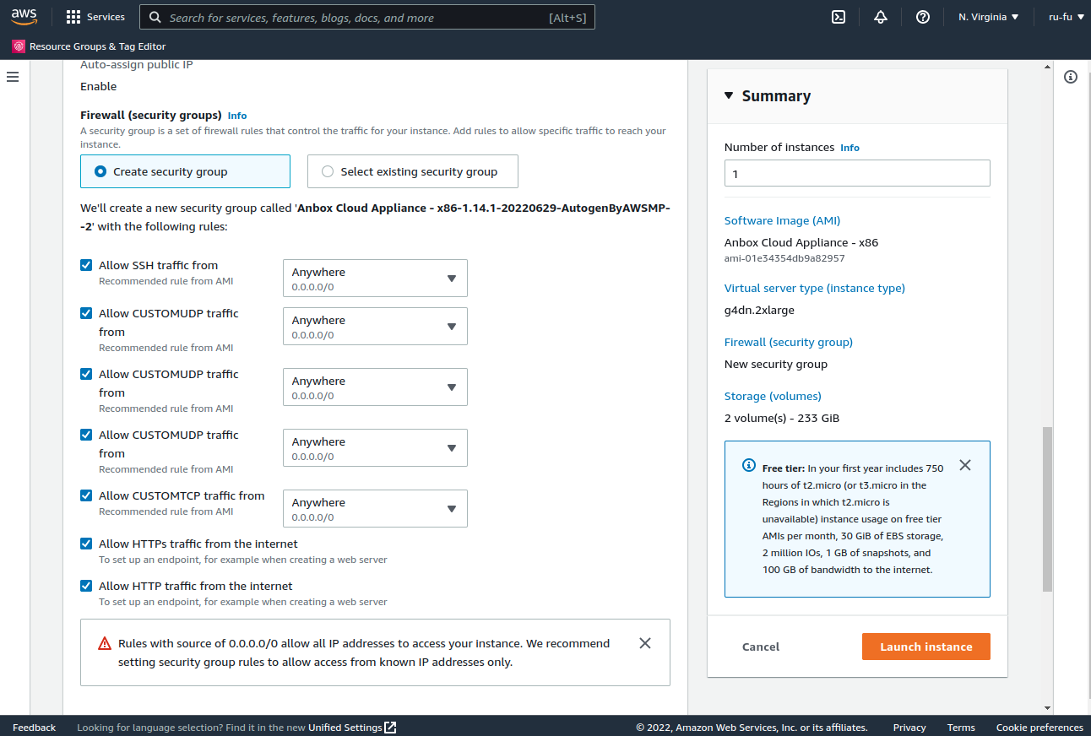Open Number of instances Info link
The image size is (1091, 736).
[x=849, y=148]
